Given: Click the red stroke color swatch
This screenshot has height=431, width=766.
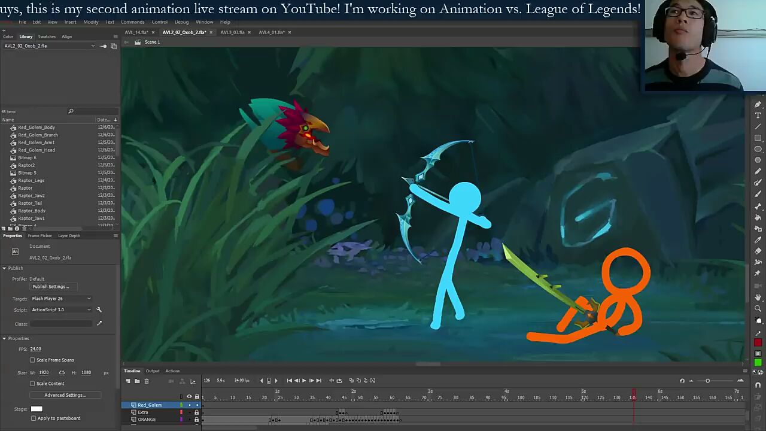Looking at the screenshot, I should (758, 343).
